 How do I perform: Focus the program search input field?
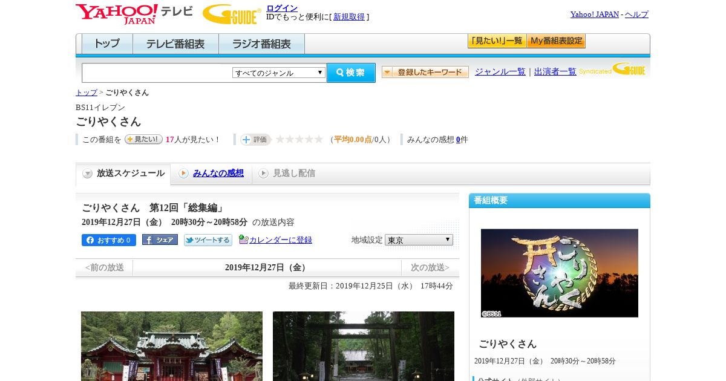[x=157, y=73]
